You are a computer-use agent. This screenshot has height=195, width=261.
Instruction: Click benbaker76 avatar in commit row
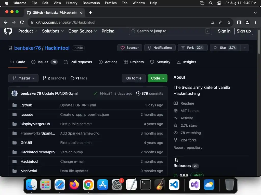coord(15,93)
